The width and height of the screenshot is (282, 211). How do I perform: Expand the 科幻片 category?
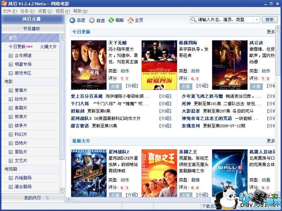point(11,134)
